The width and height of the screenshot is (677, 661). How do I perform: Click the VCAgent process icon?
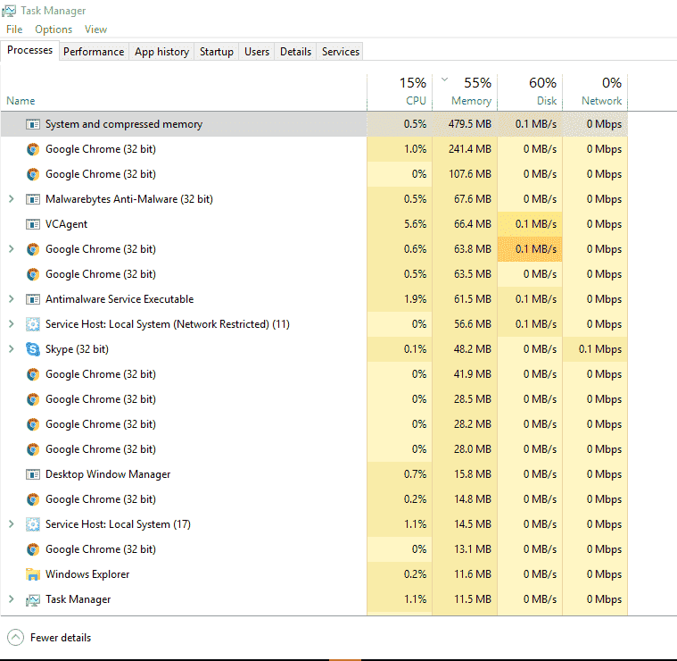[x=33, y=224]
